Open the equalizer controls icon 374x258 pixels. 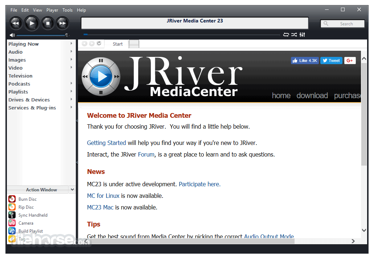coord(302,34)
